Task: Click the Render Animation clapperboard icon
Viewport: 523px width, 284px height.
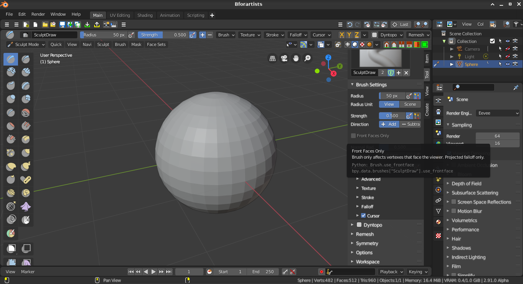Action: 114,25
